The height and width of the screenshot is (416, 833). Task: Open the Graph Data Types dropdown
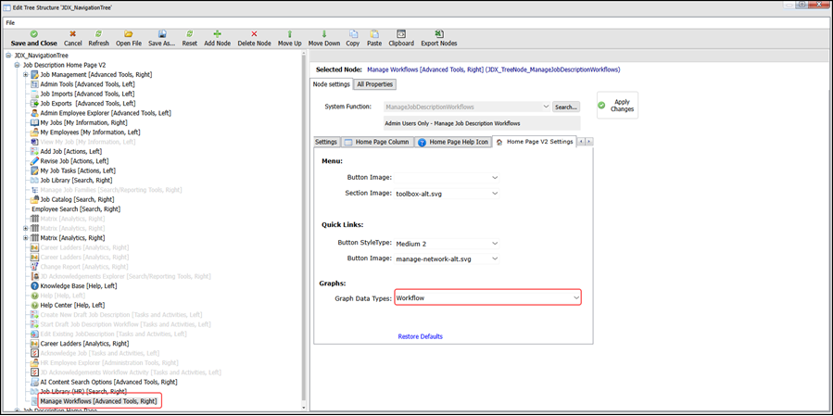(x=576, y=298)
